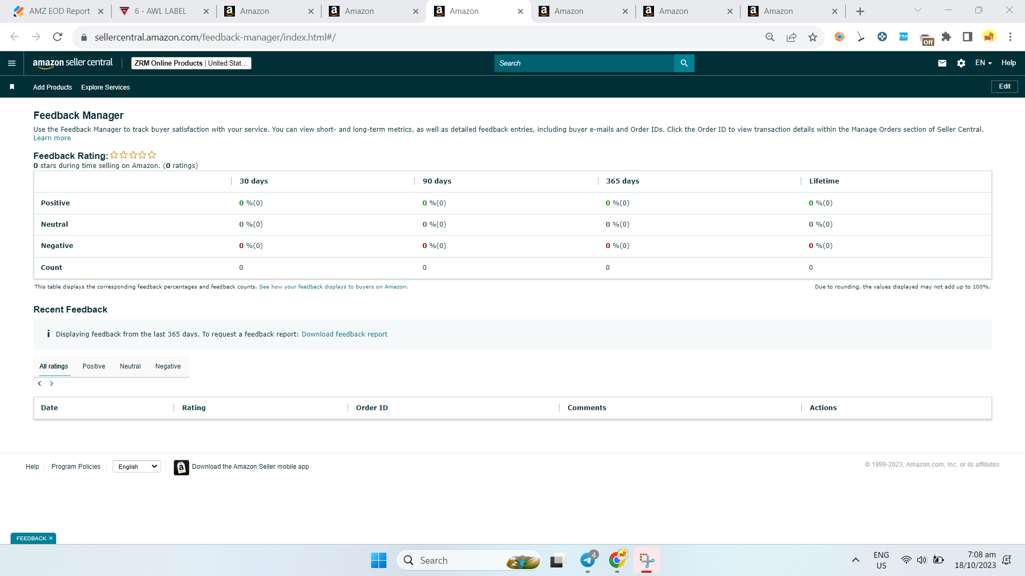Open Chrome side panel icon
The width and height of the screenshot is (1025, 576).
tap(967, 37)
